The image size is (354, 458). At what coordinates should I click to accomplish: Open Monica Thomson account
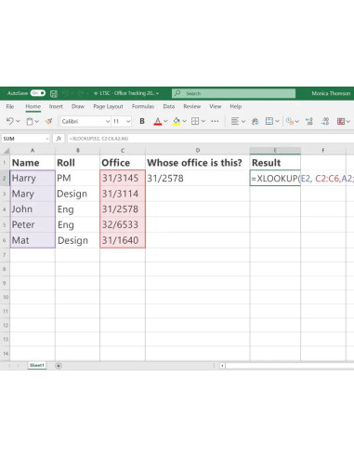click(x=331, y=93)
